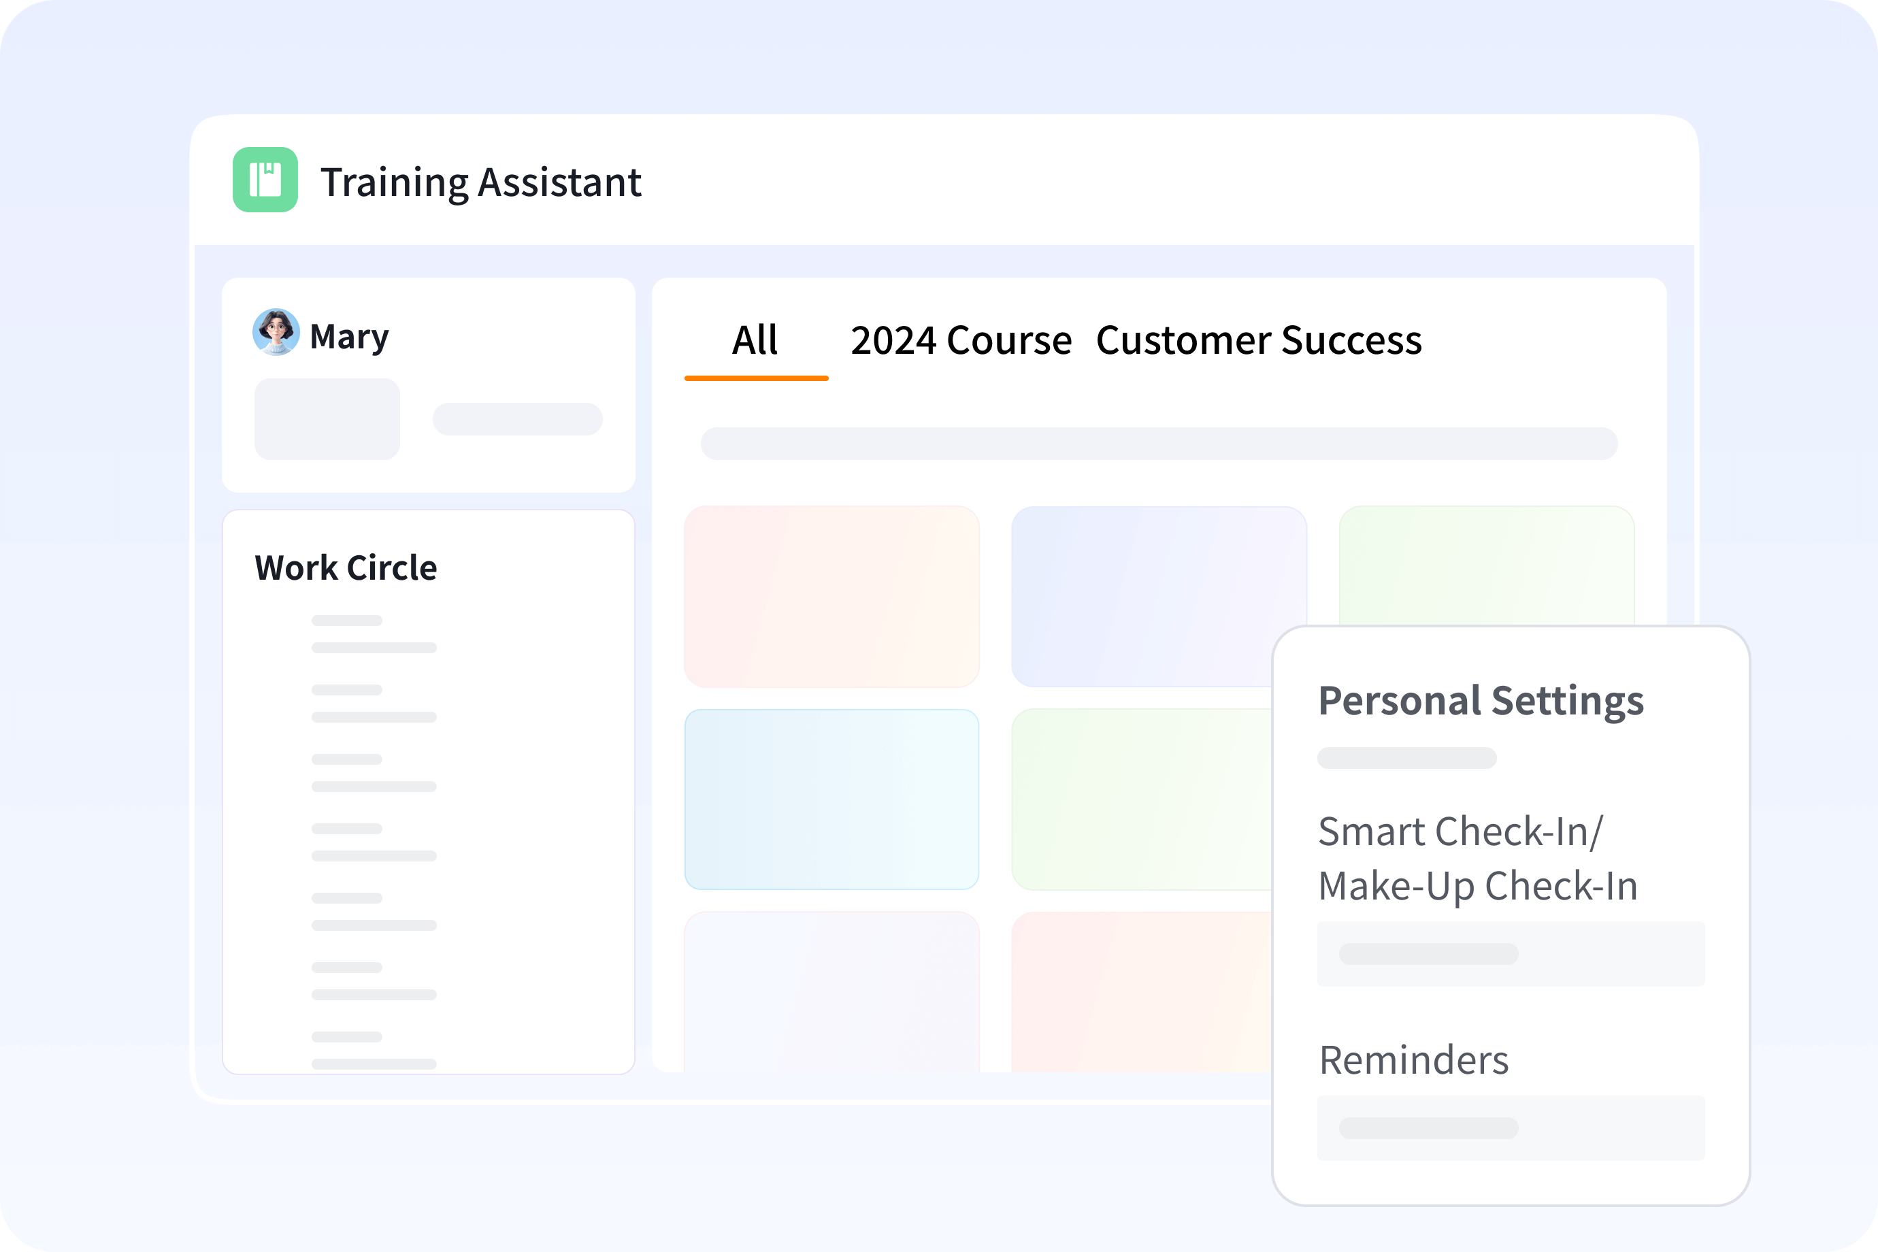The height and width of the screenshot is (1252, 1878).
Task: Select the first Work Circle list entry
Action: [373, 634]
